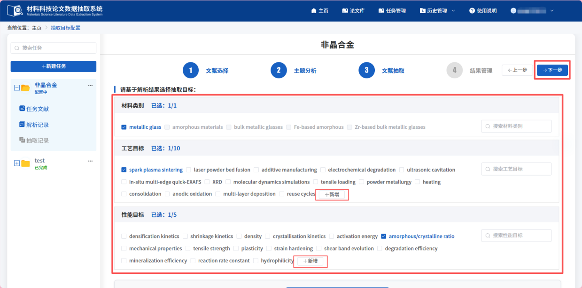Switch to 任务管理 in top navigation

click(392, 10)
